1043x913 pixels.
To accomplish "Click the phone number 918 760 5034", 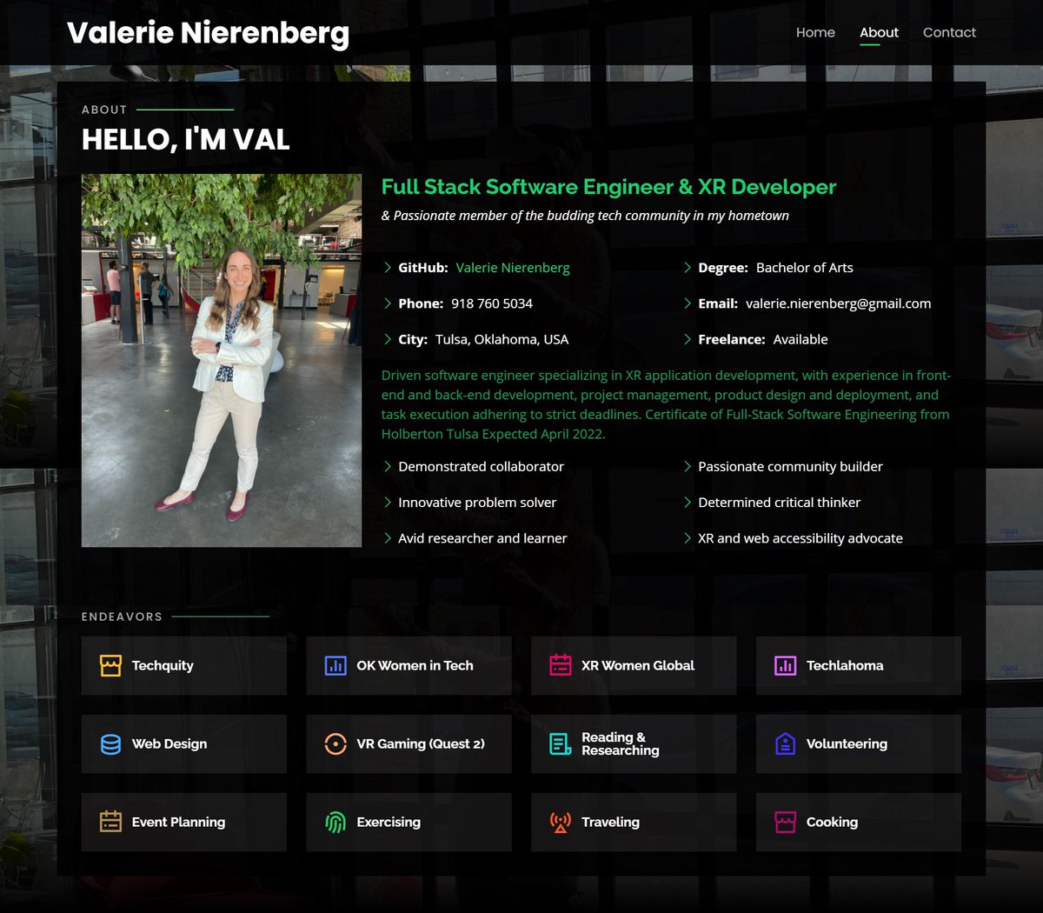I will pyautogui.click(x=492, y=303).
